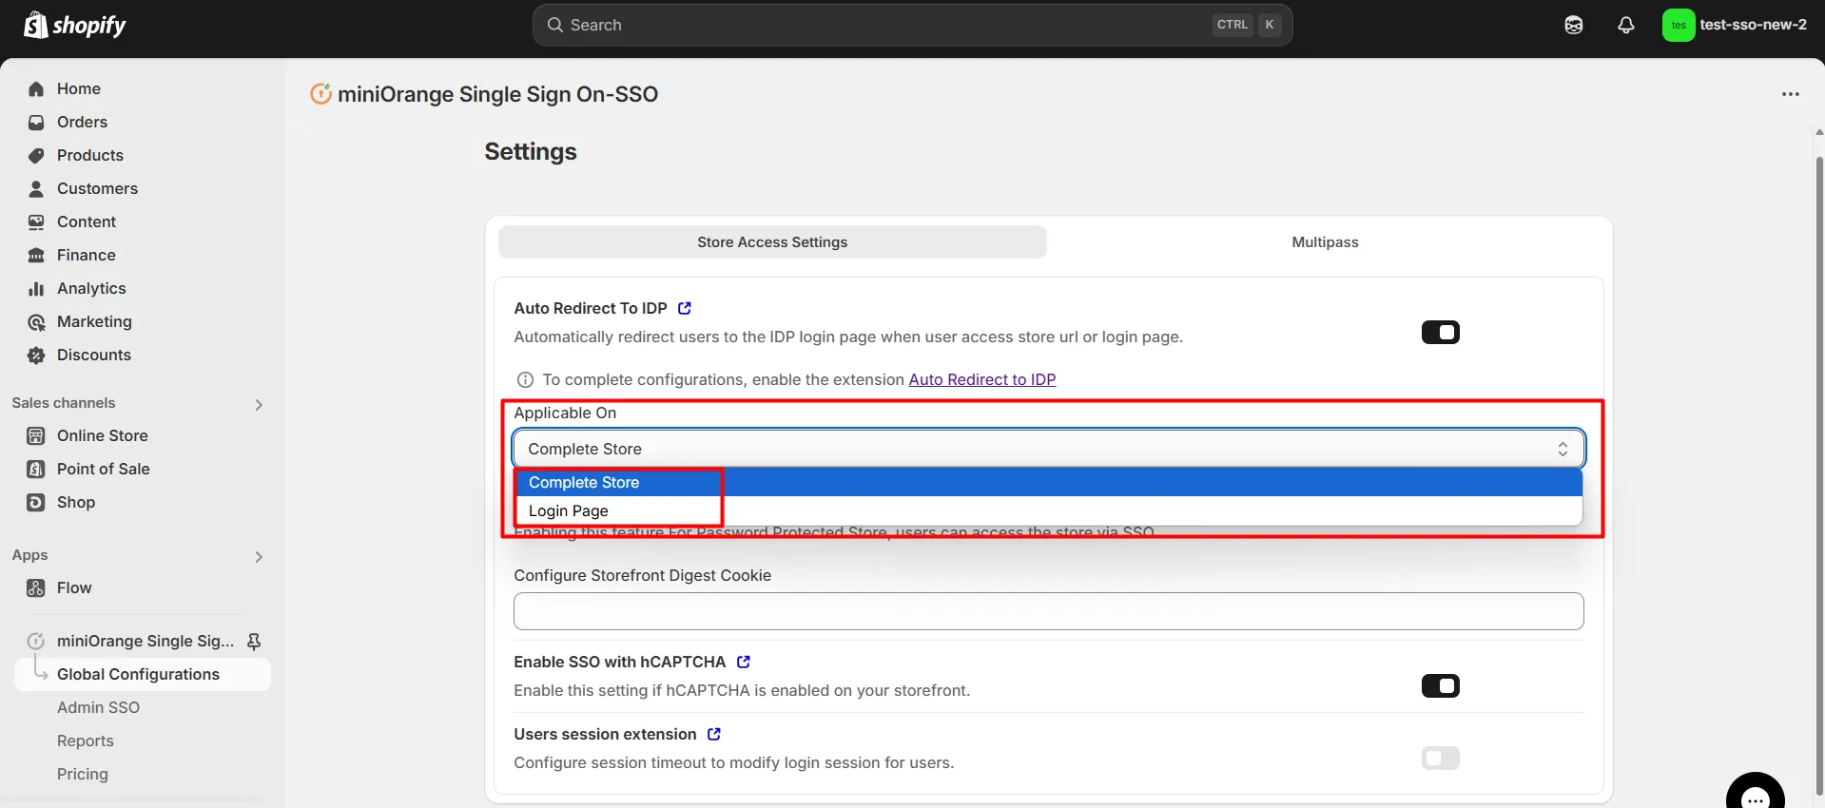
Task: Click the Finance bank icon
Action: click(x=36, y=255)
